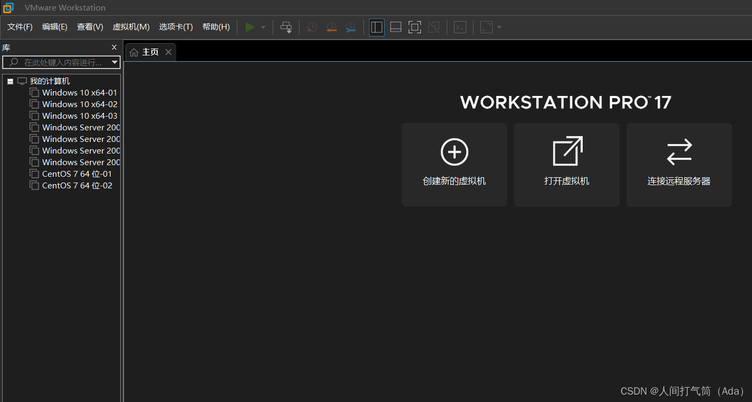Click the 连接远程服务器 card
The width and height of the screenshot is (752, 402).
pyautogui.click(x=679, y=165)
